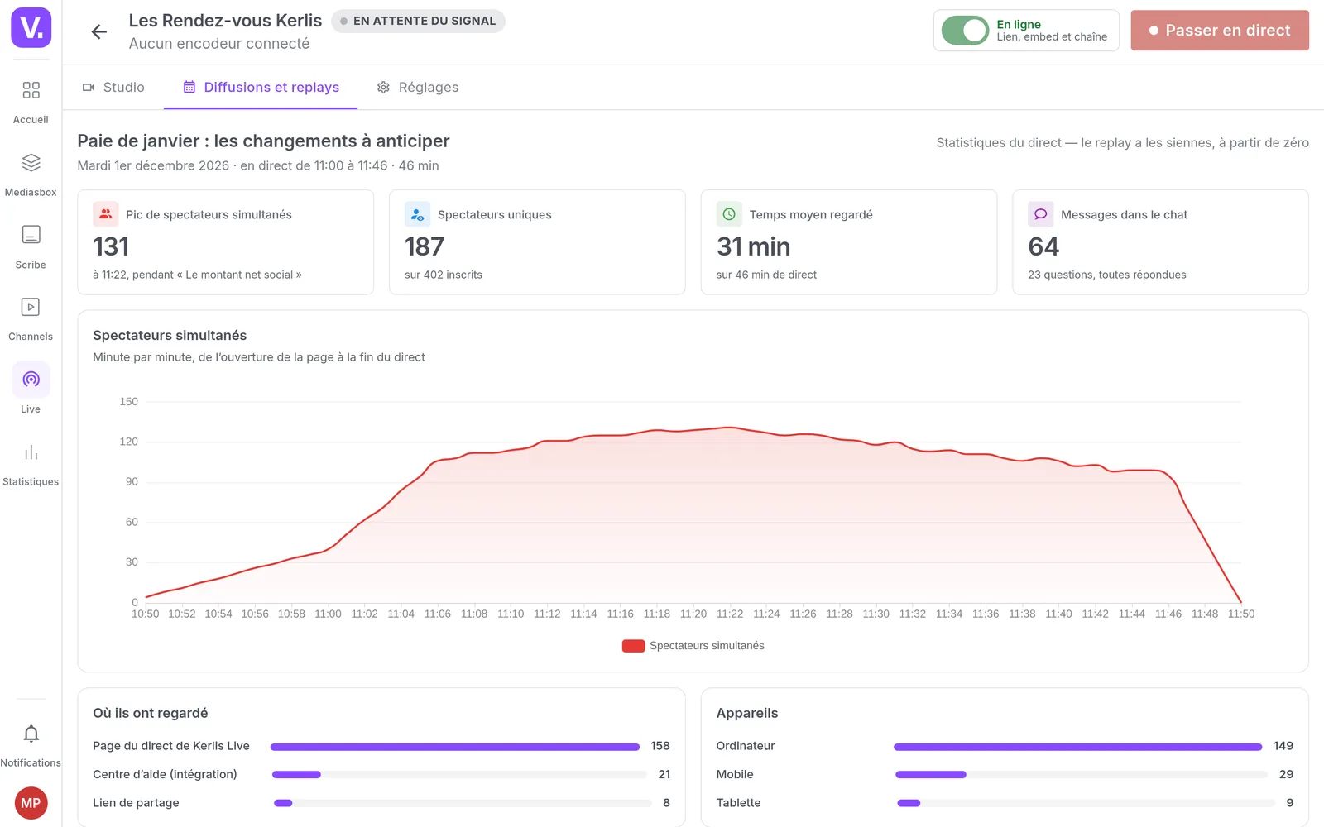
Task: Click 'sur 402 inscrits' text
Action: coord(444,275)
